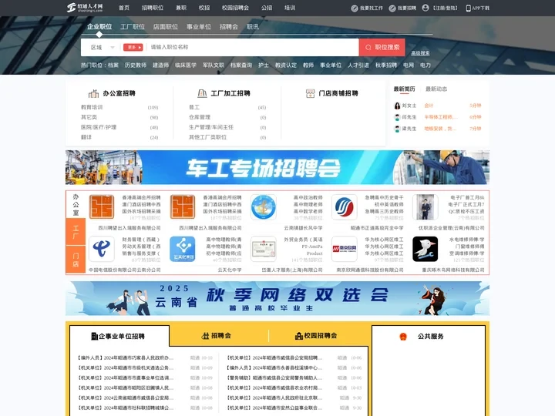Open the 医院/医疗/护理 category
The image size is (555, 416).
coord(99,127)
